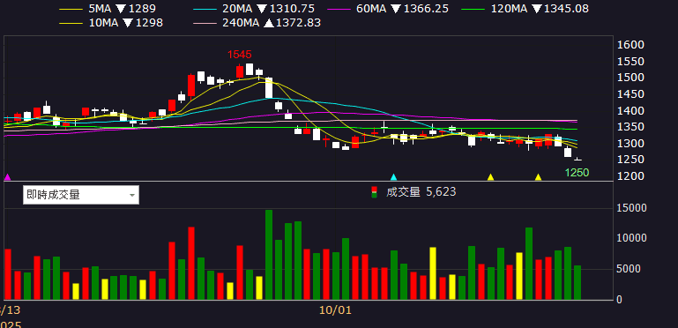678x328 pixels.
Task: Click the green 1250 low-price label
Action: tap(577, 173)
